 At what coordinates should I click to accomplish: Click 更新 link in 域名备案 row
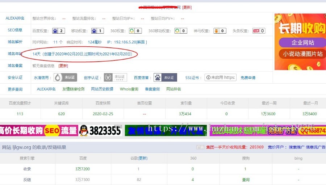click(x=63, y=66)
